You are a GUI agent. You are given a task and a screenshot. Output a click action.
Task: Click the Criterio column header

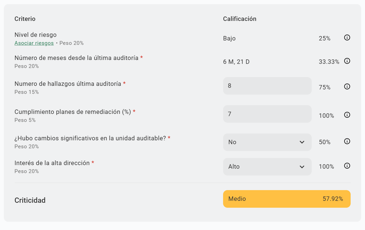pos(25,19)
